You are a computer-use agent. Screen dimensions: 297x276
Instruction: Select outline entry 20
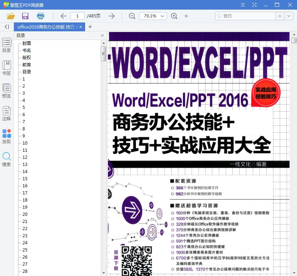[25, 214]
